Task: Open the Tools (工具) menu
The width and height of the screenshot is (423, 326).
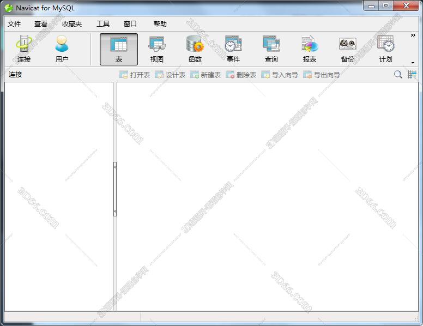Action: (x=102, y=24)
